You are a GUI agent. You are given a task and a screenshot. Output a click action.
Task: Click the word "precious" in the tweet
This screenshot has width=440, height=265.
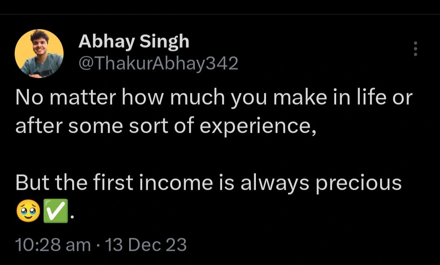pos(359,184)
